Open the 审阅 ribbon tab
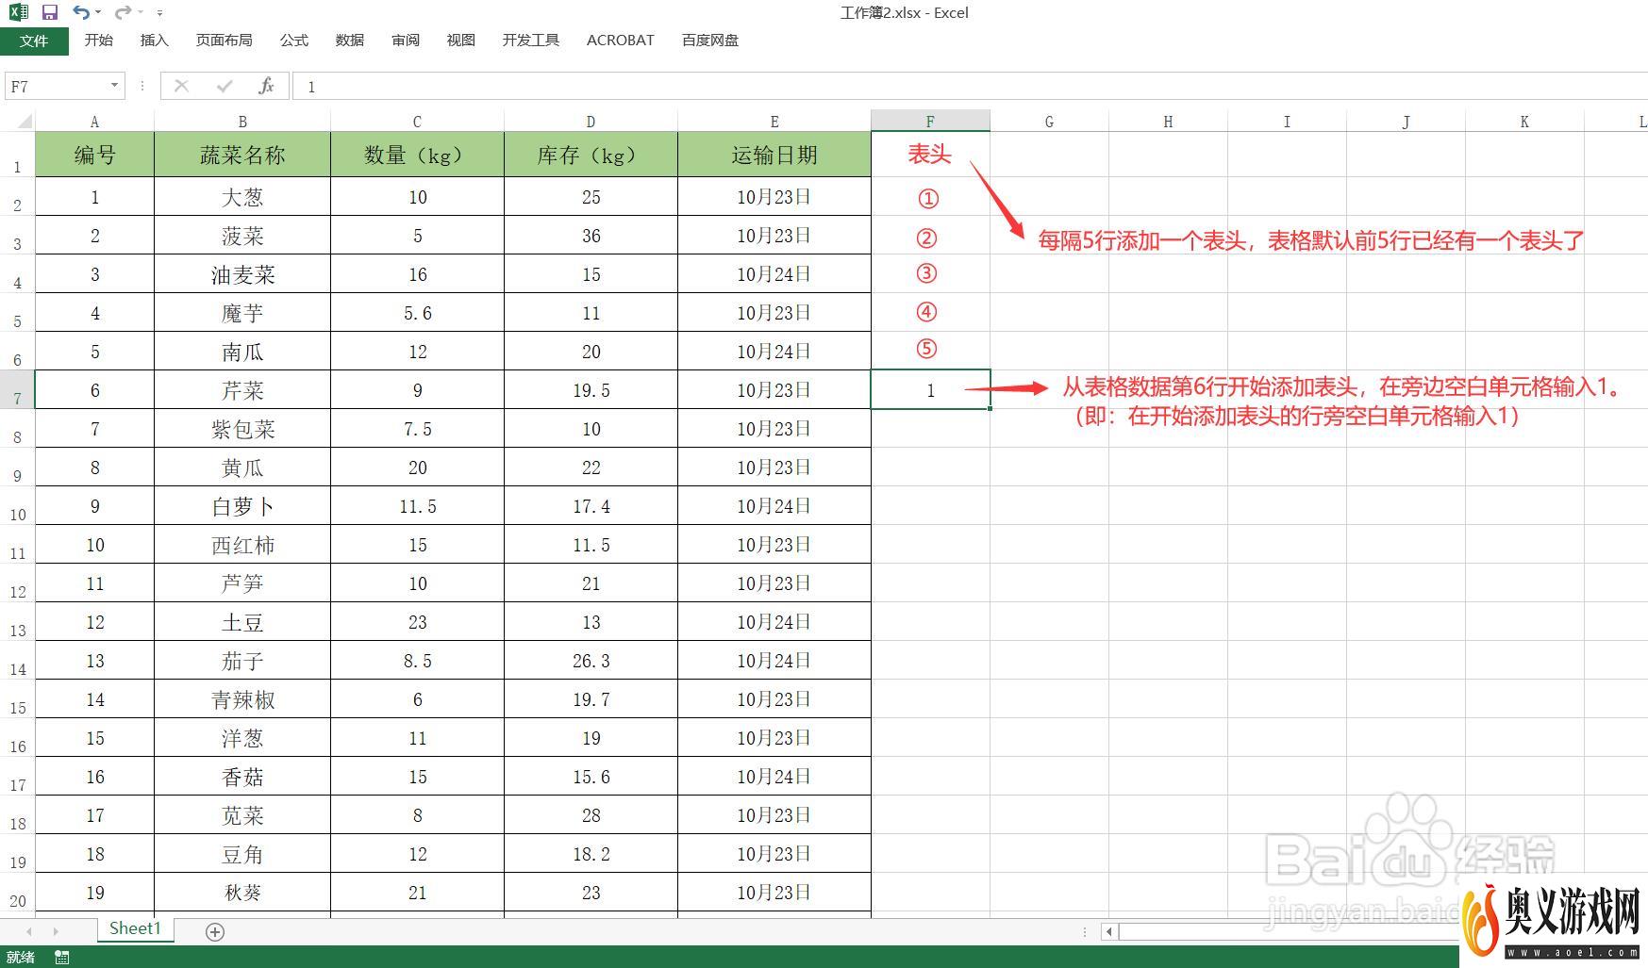The width and height of the screenshot is (1648, 968). click(x=406, y=41)
